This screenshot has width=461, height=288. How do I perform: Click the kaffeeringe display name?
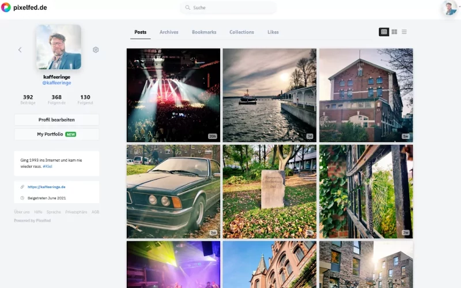56,77
